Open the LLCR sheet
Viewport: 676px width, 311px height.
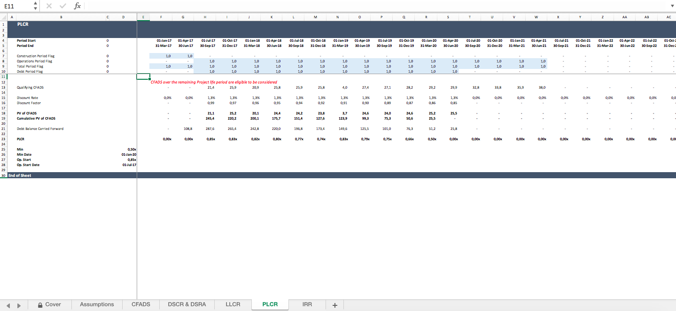[233, 304]
